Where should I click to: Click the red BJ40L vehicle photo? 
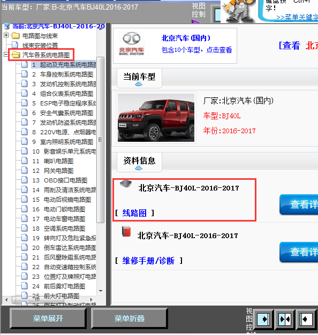[x=156, y=118]
